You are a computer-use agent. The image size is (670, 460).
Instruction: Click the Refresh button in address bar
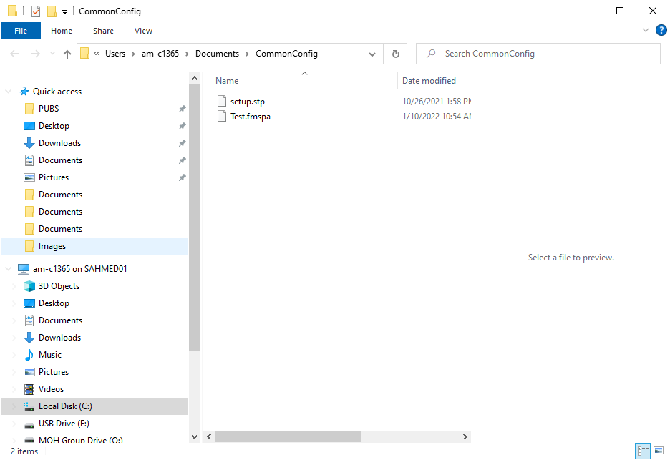395,54
